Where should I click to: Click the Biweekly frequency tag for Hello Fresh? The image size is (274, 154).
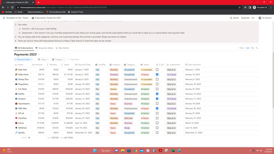[x=114, y=75]
